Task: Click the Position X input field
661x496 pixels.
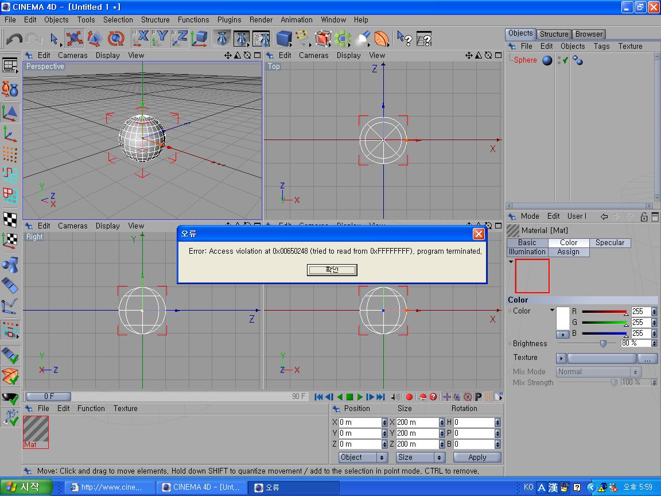Action: 360,422
